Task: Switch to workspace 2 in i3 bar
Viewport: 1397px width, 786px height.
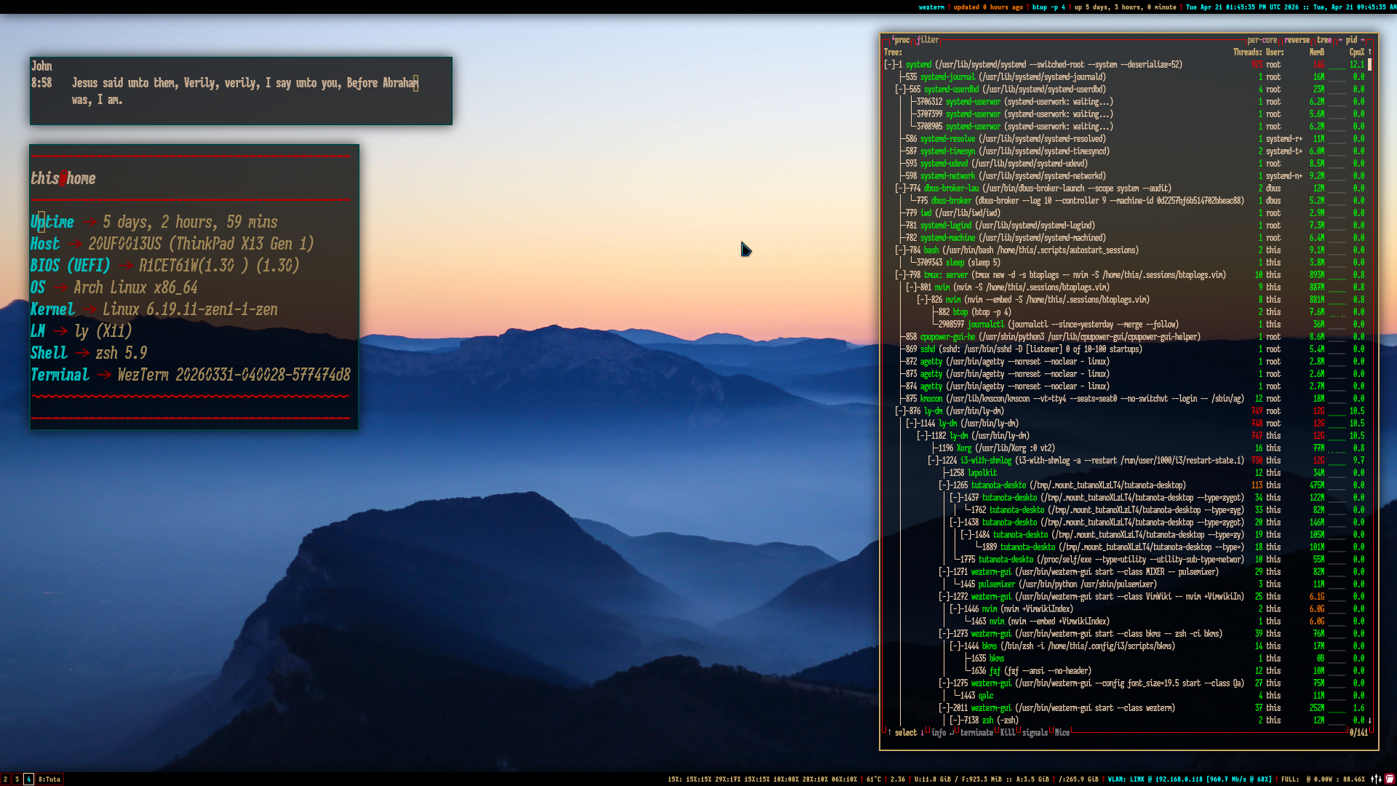Action: pyautogui.click(x=5, y=779)
